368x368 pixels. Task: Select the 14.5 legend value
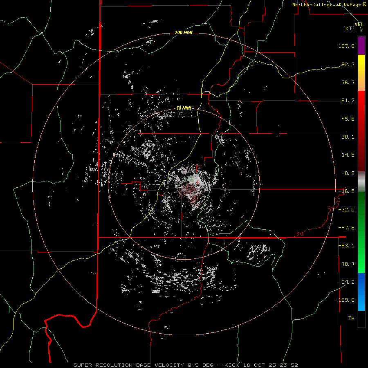pyautogui.click(x=348, y=155)
